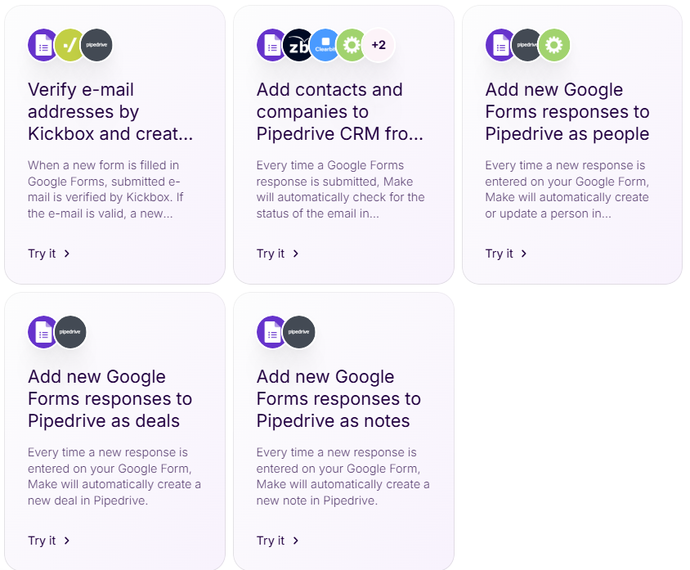Click the +2 badge showing extra apps
Screen dimensions: 690x570
(378, 45)
